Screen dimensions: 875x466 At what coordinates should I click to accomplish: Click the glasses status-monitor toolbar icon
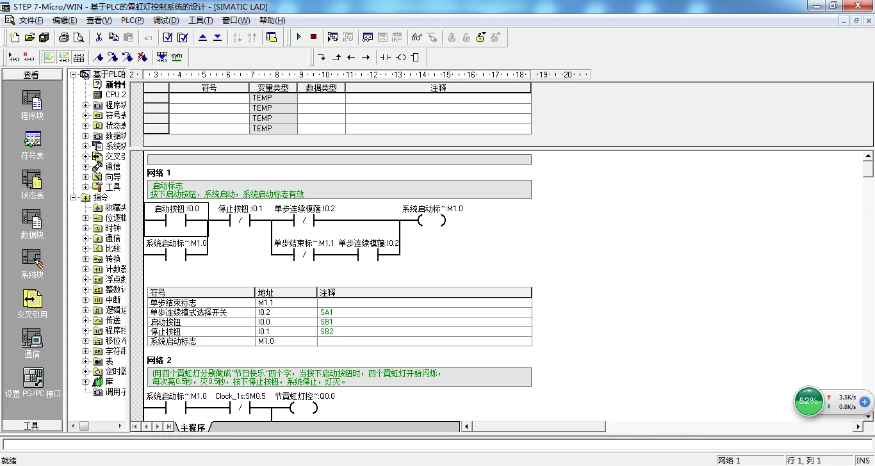tap(417, 37)
